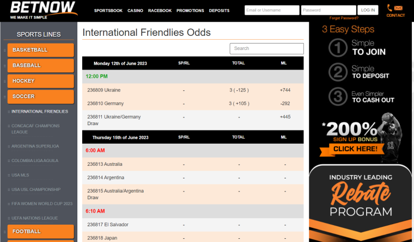Select FIFA Women World Cup 2023
Image resolution: width=414 pixels, height=242 pixels.
coord(42,204)
